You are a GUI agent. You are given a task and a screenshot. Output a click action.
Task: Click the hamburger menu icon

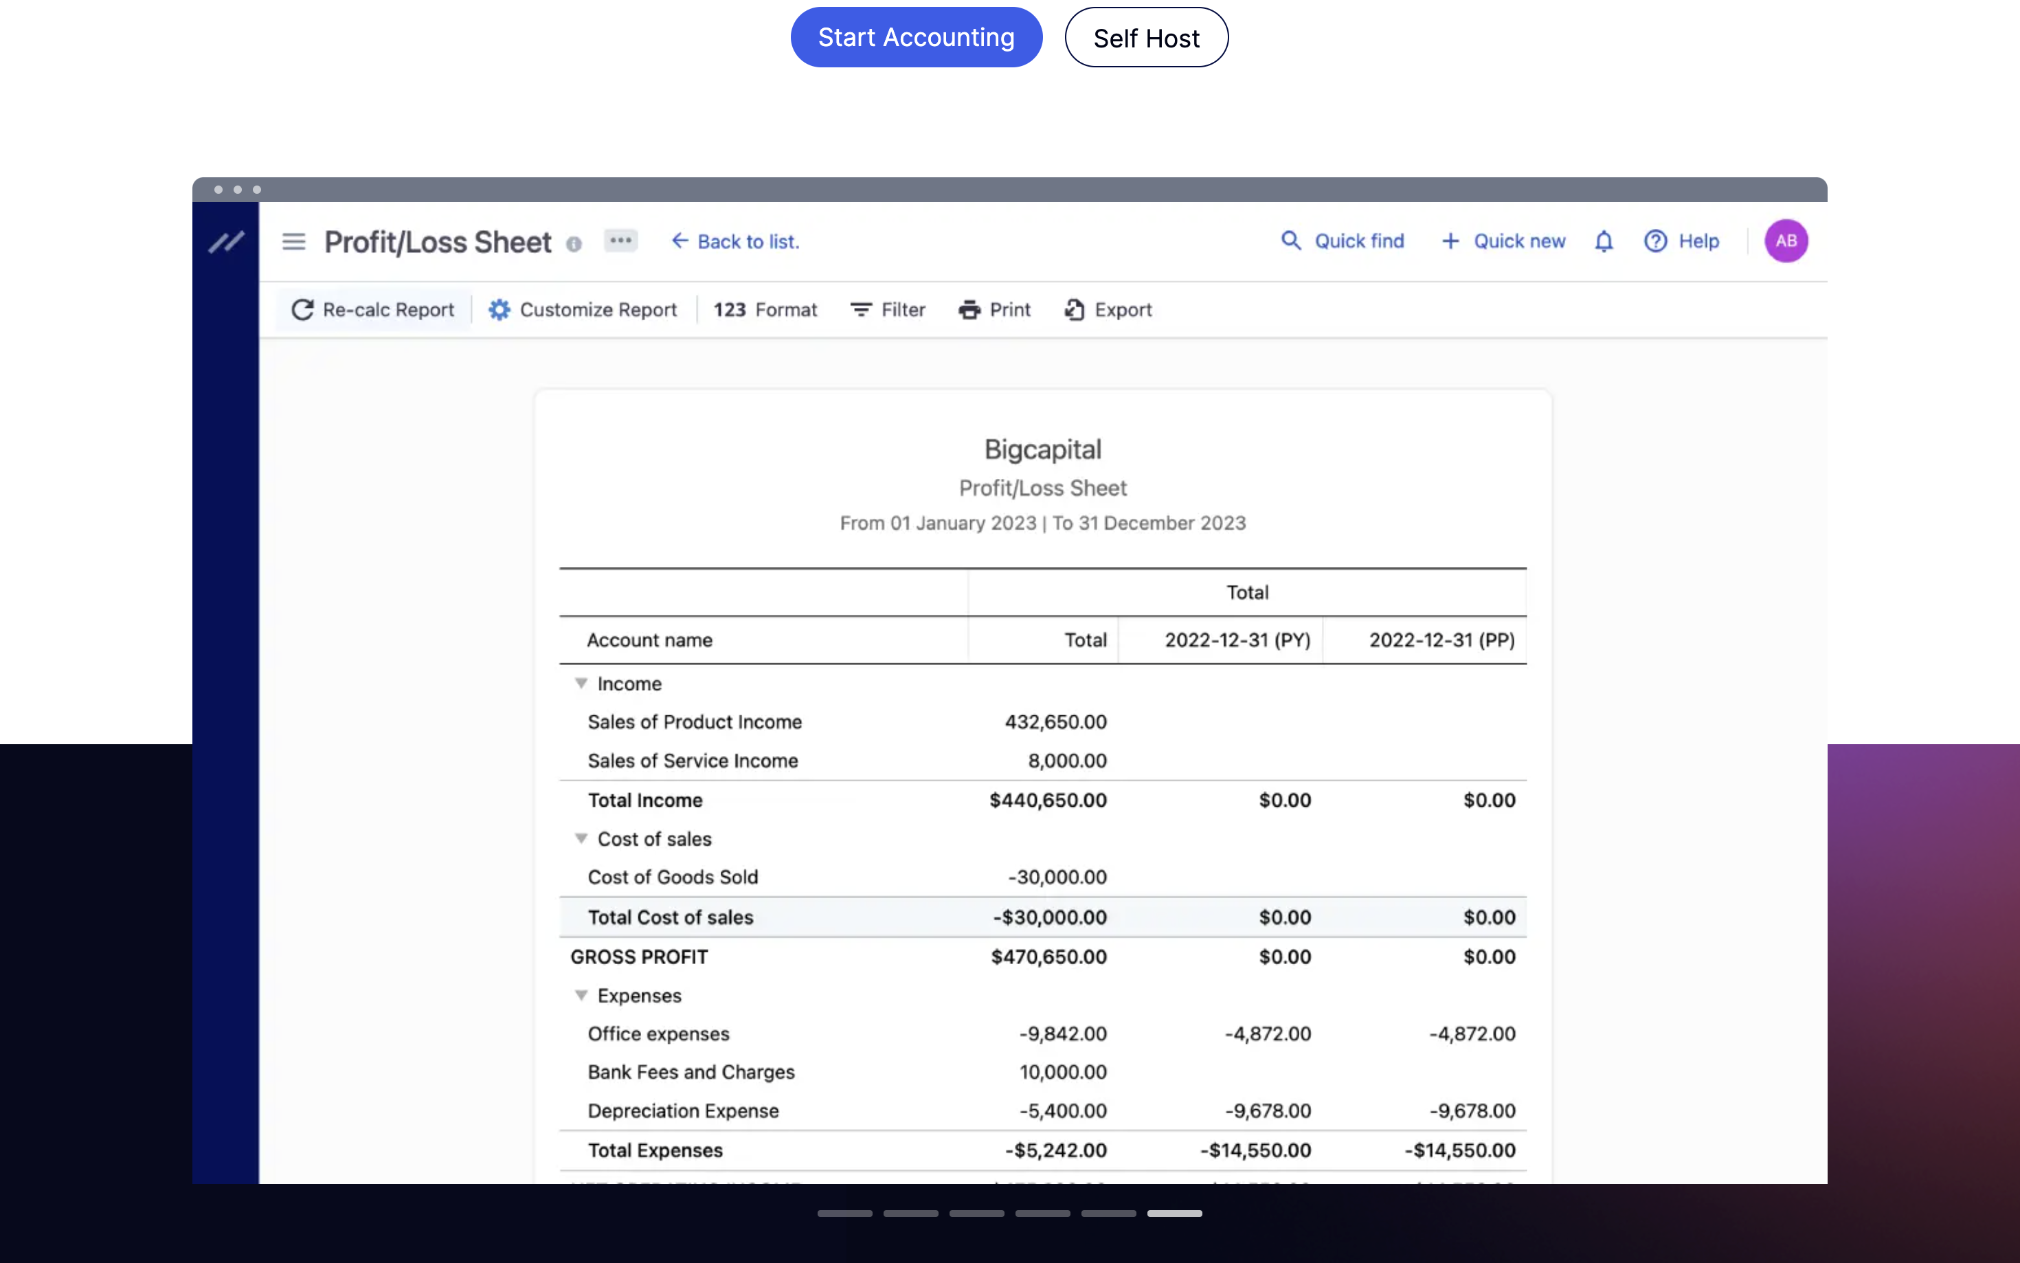click(x=293, y=241)
